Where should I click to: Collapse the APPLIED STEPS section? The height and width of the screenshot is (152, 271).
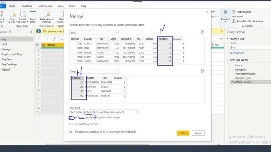228,60
